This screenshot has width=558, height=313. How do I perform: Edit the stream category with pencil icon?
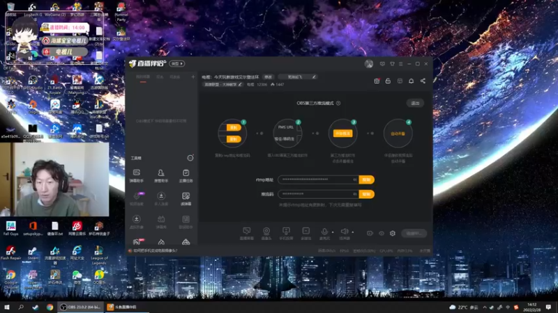coord(240,84)
